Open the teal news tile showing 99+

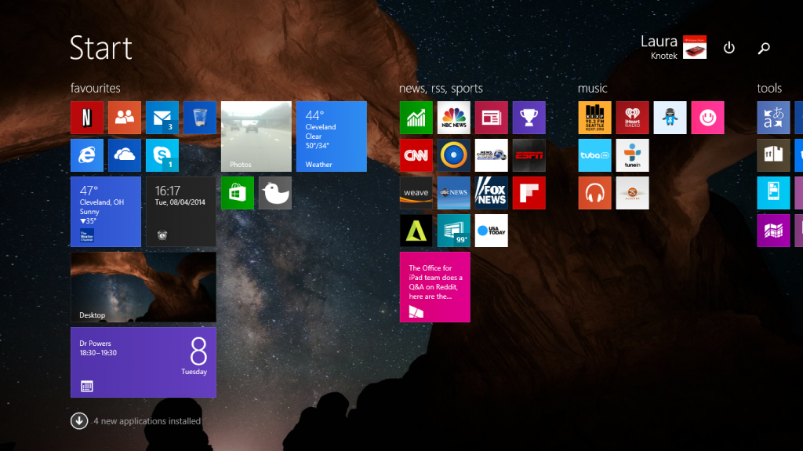point(454,231)
